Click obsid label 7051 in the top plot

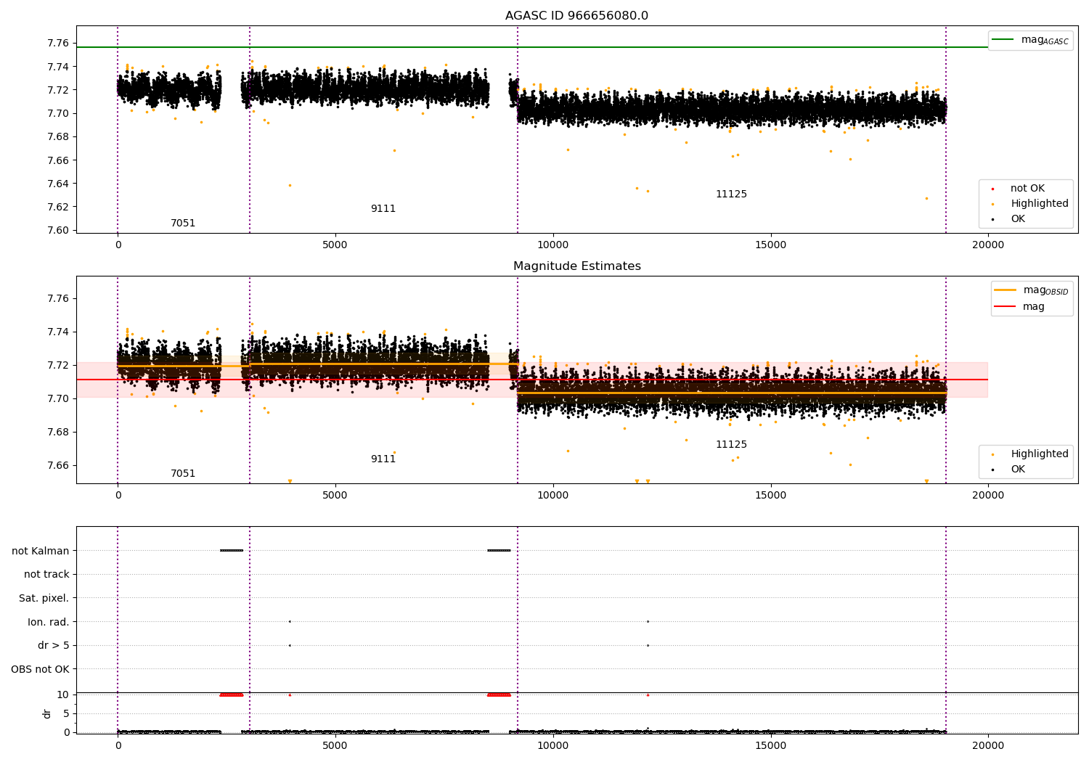click(183, 224)
